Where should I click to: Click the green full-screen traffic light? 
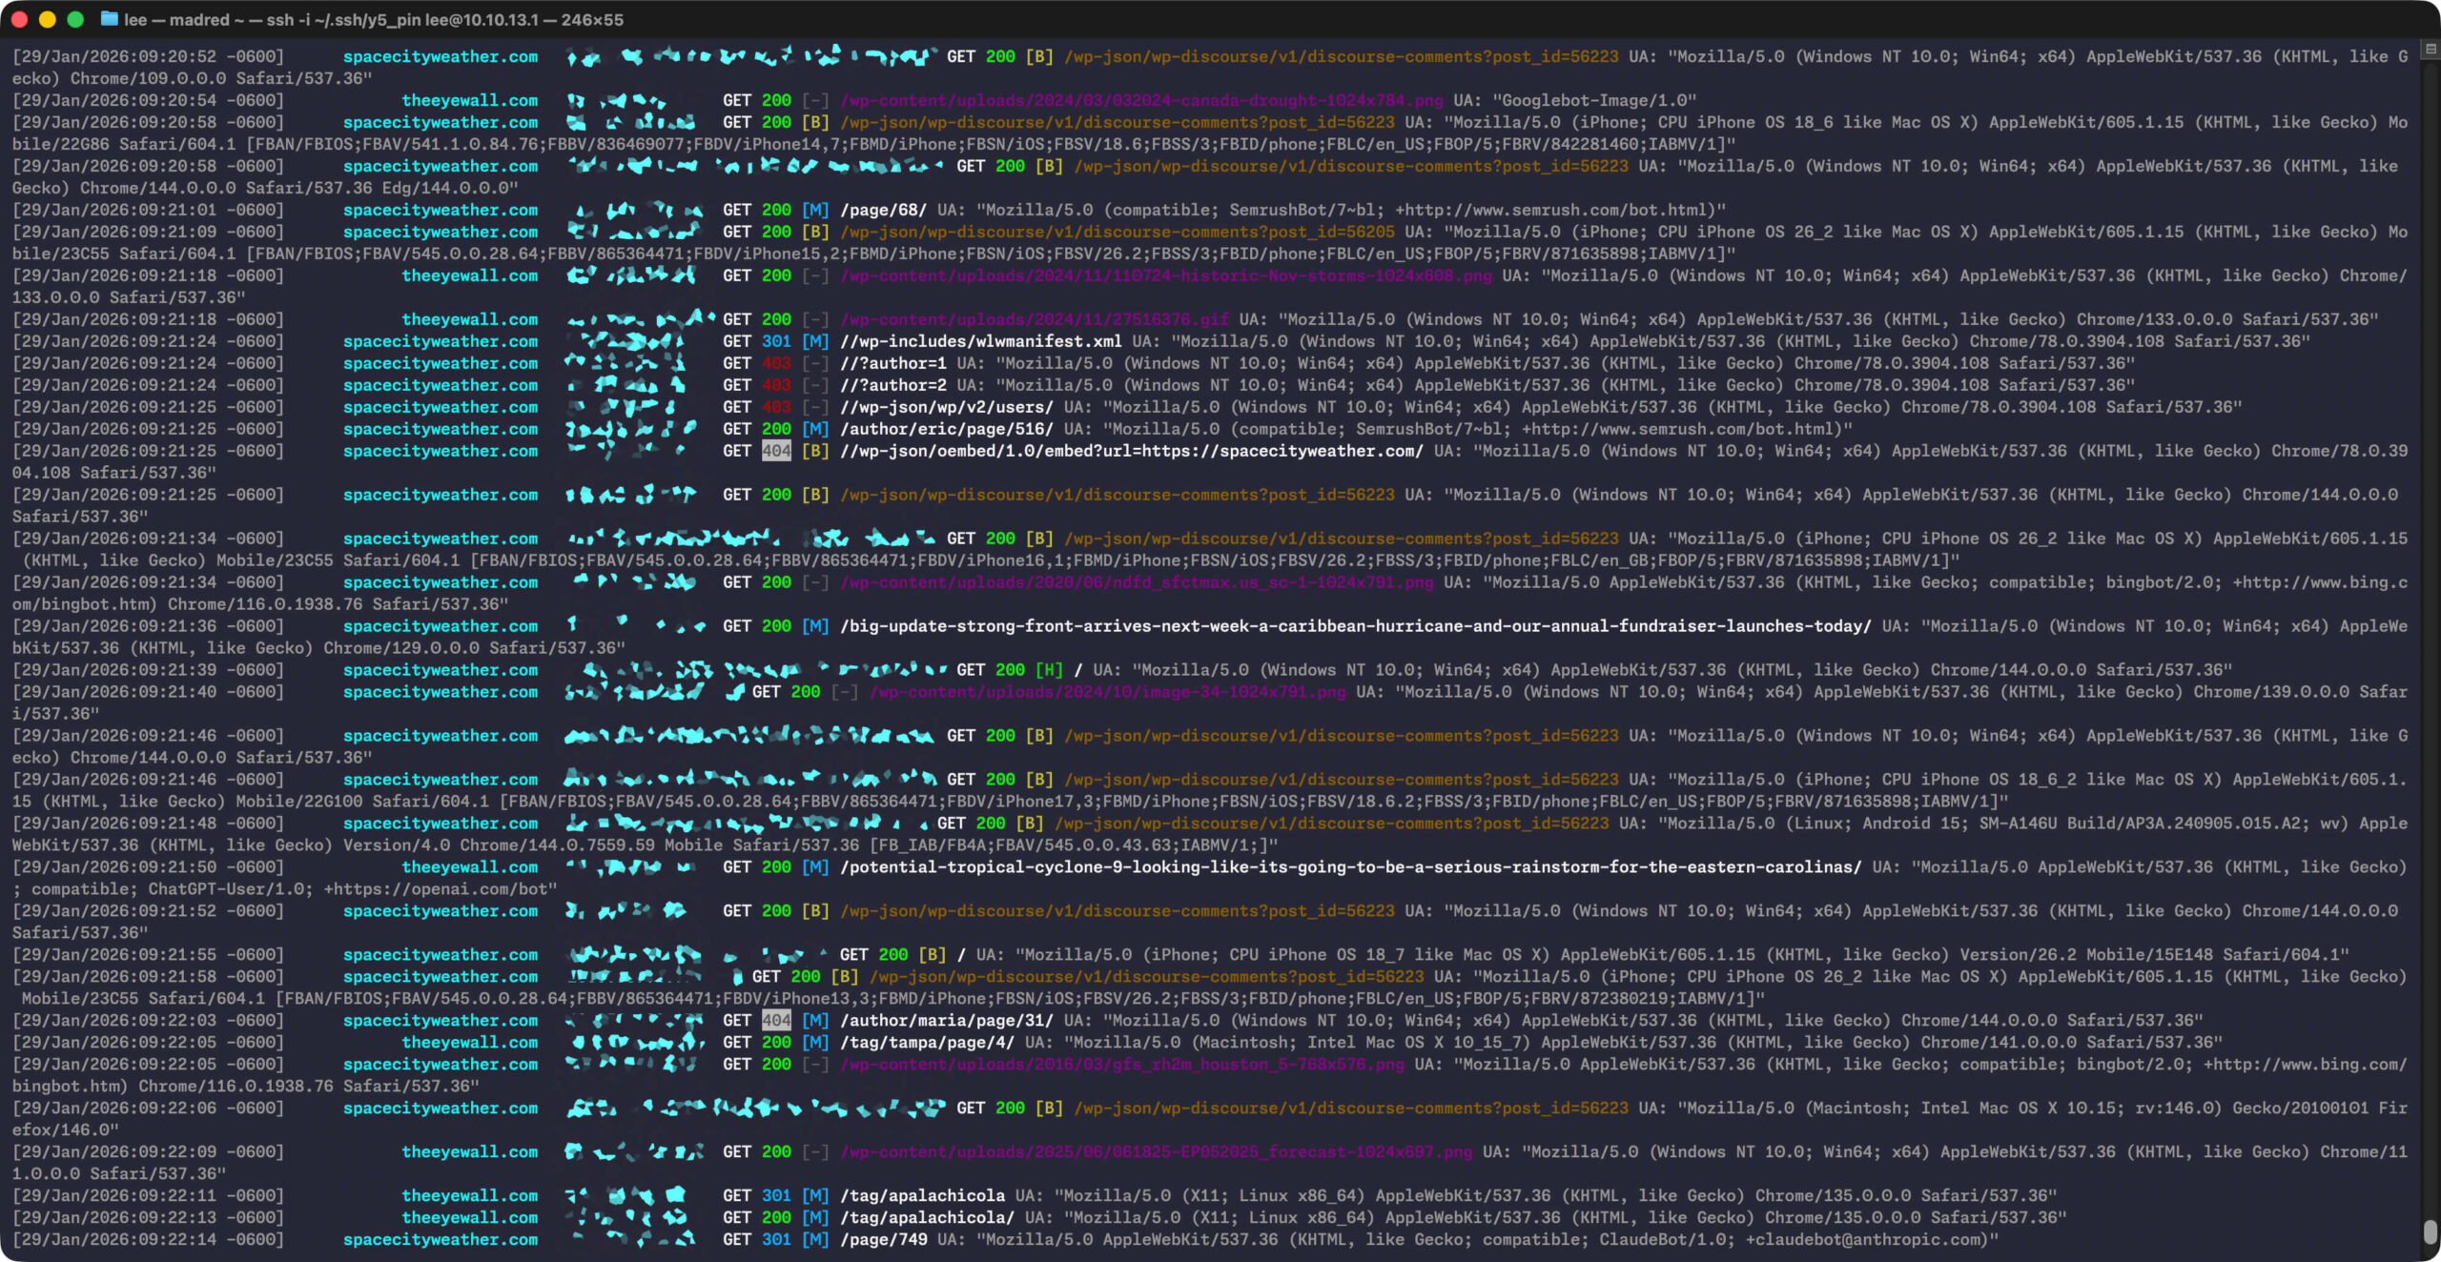click(x=74, y=18)
